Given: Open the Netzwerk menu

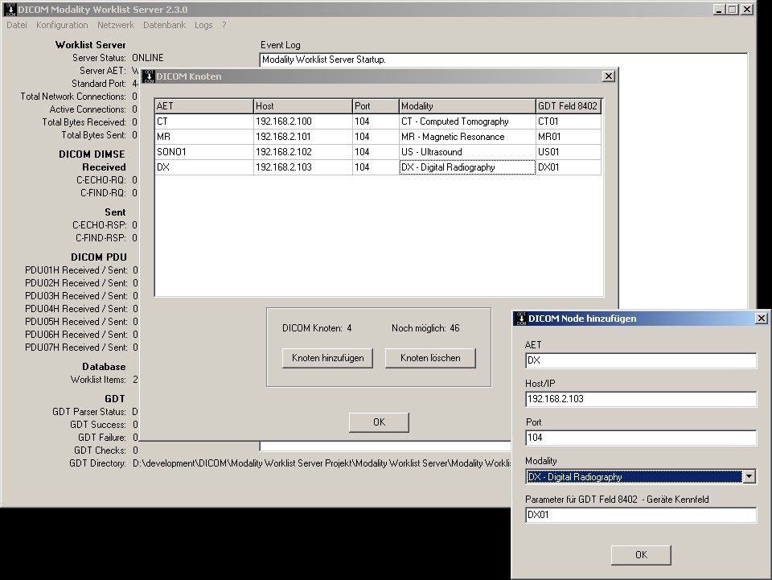Looking at the screenshot, I should 116,25.
